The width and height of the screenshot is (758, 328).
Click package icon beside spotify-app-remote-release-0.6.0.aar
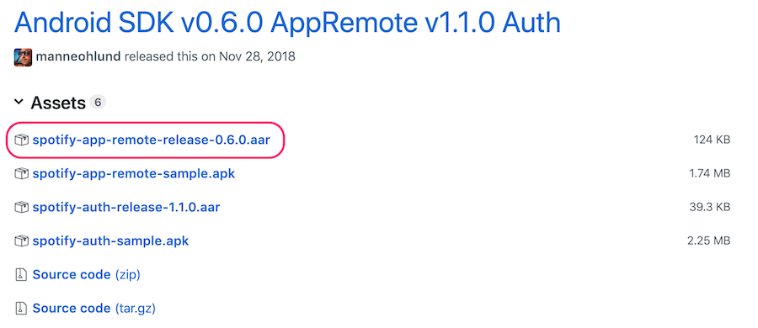point(21,140)
